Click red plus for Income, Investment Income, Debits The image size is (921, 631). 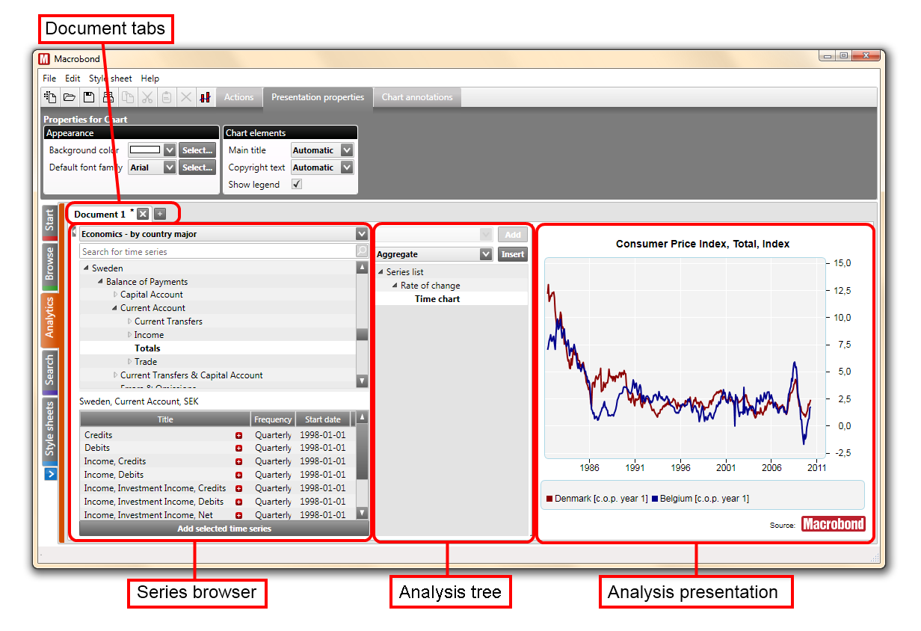click(239, 502)
